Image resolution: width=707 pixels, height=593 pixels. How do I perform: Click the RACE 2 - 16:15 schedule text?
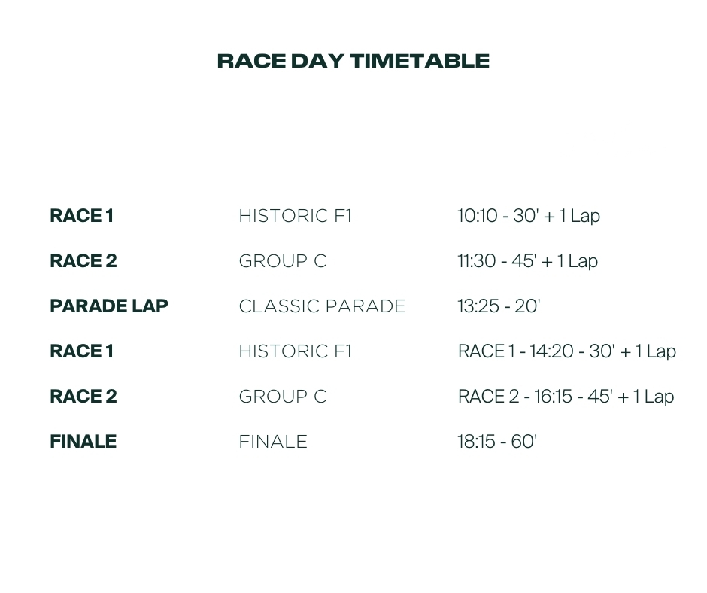pyautogui.click(x=566, y=397)
